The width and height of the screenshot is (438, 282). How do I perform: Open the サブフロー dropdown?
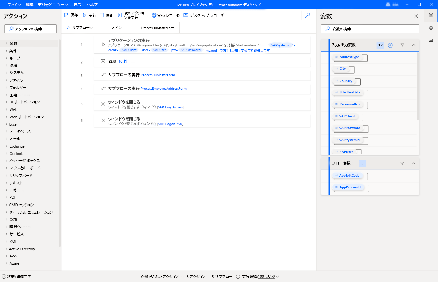79,28
